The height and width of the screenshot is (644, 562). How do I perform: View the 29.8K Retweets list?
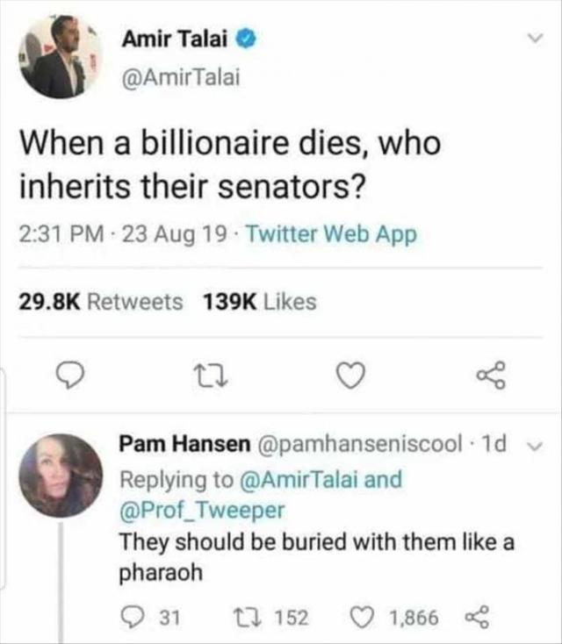[x=101, y=302]
